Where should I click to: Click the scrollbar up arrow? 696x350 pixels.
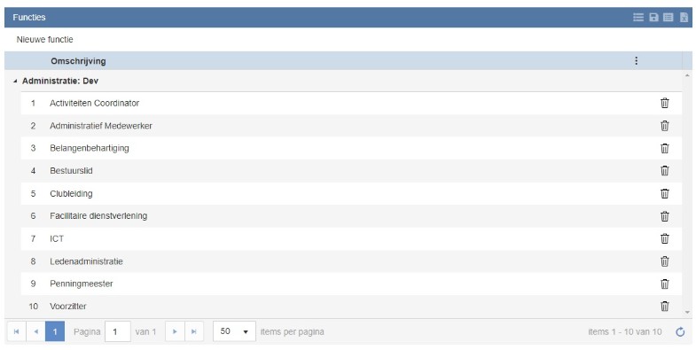point(688,76)
